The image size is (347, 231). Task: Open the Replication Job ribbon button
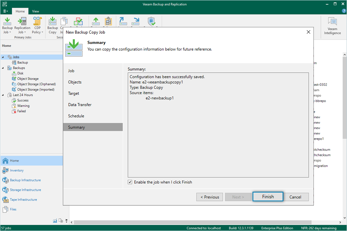(22, 25)
